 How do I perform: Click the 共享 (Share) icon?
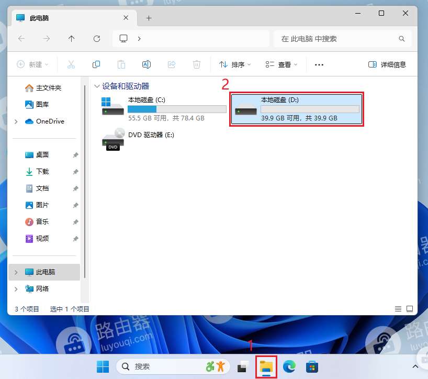[x=171, y=64]
